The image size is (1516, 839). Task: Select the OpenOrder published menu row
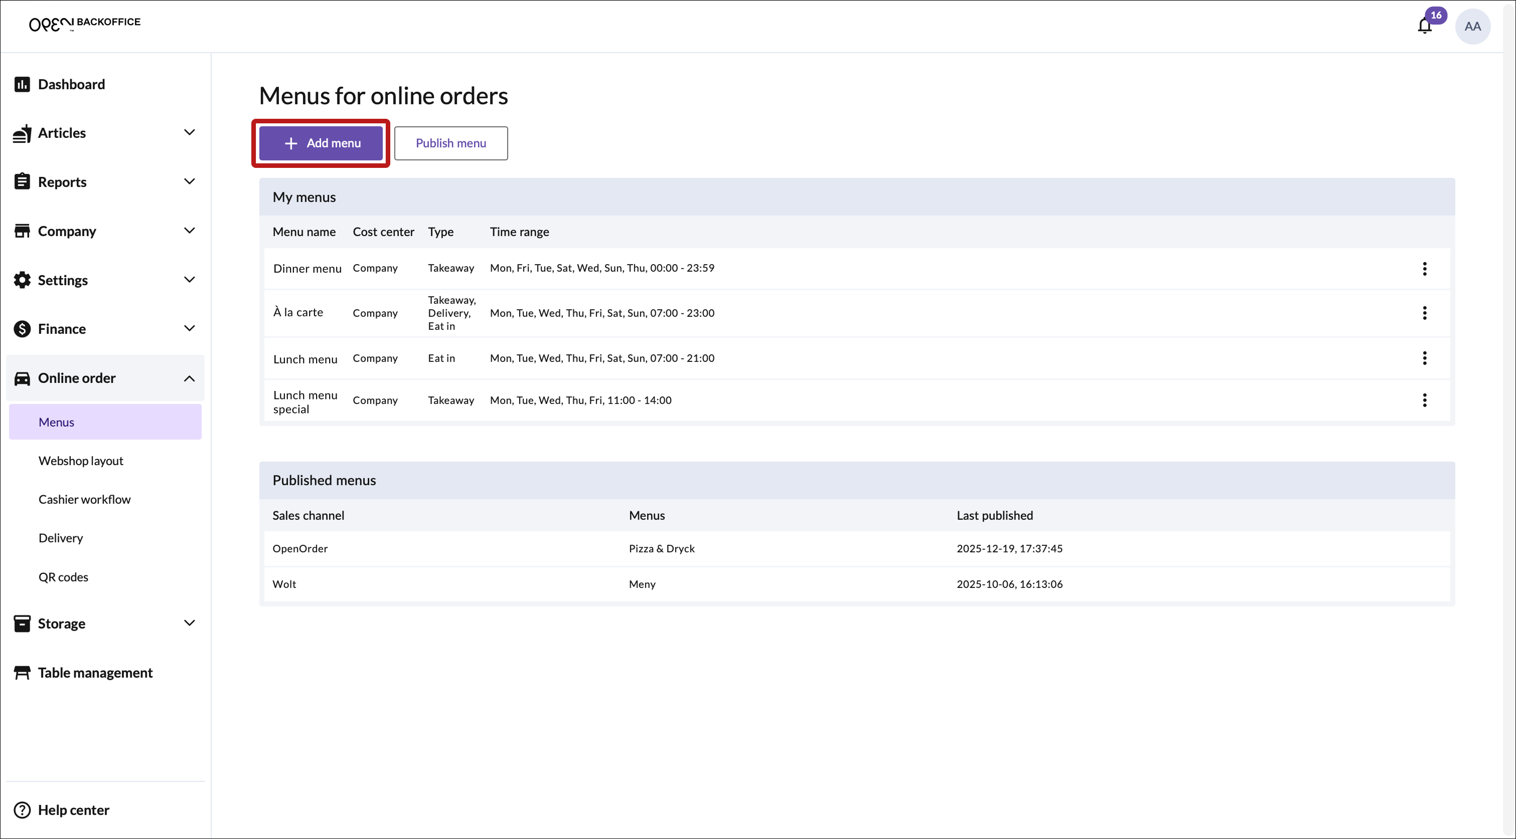[856, 548]
